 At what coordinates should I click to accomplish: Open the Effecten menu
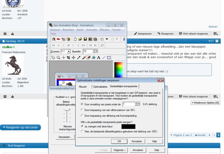[105, 30]
